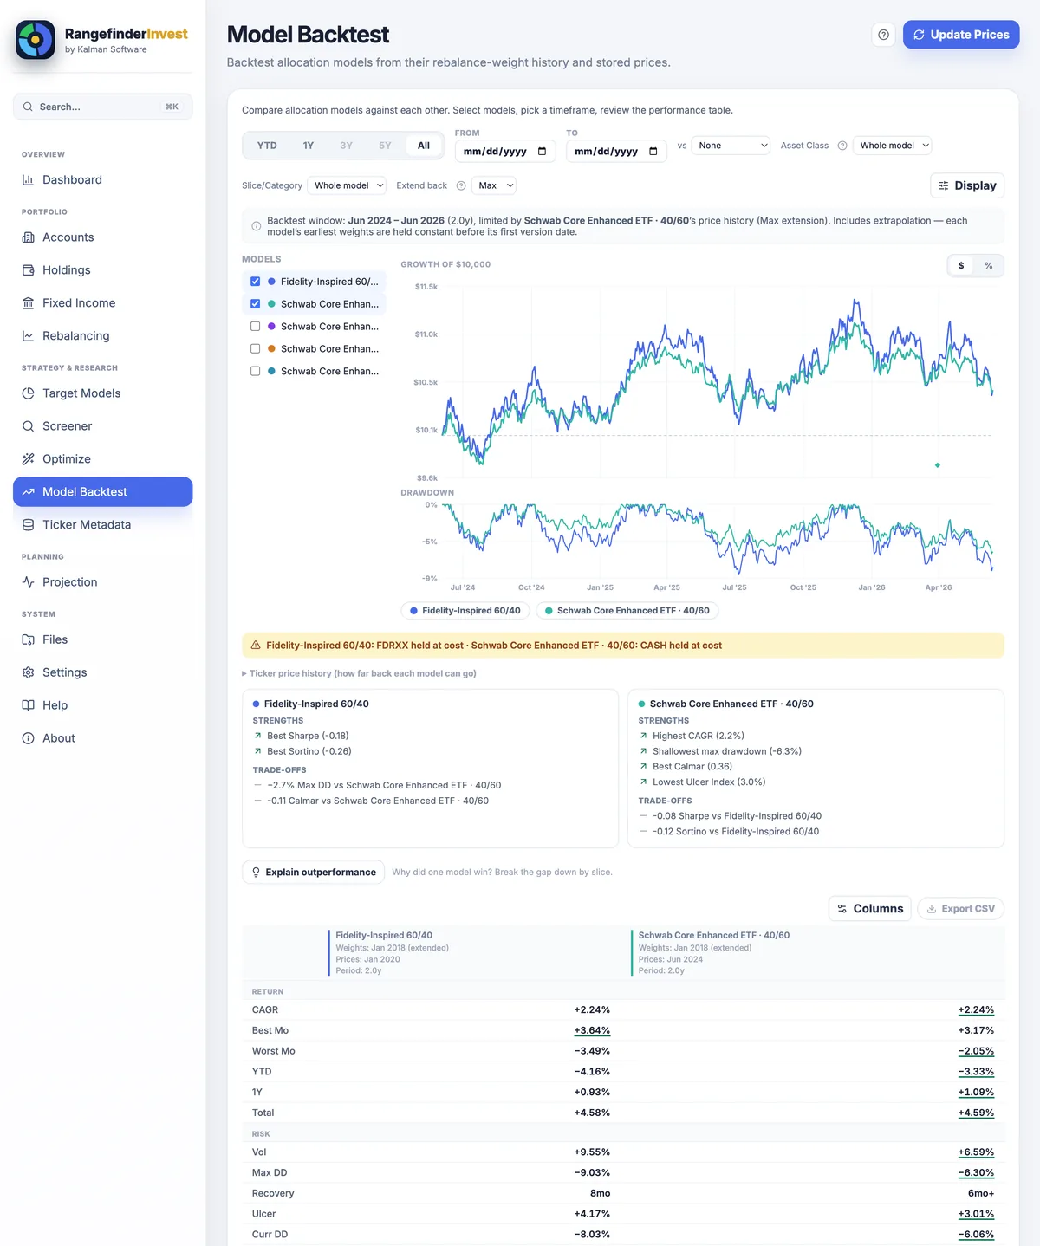Screen dimensions: 1040x1246
Task: Open the Rebalancing page link
Action: click(103, 336)
